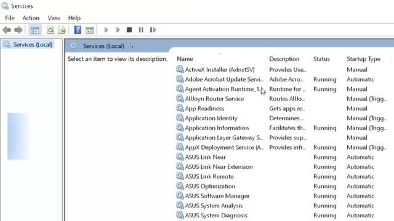The image size is (394, 221).
Task: Sort by the Name column header
Action: coord(185,59)
